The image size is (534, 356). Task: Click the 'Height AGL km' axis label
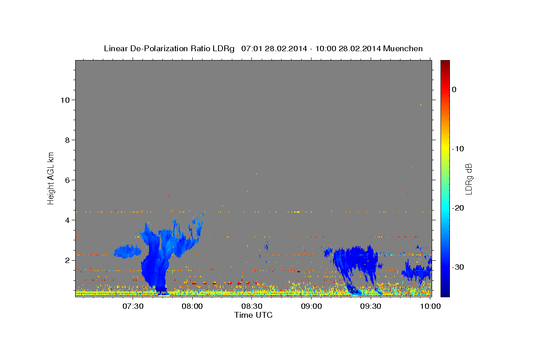coord(51,178)
